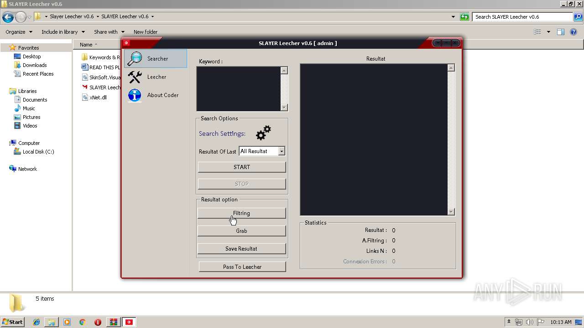
Task: Click the WinRAR taskbar icon
Action: coord(113,322)
